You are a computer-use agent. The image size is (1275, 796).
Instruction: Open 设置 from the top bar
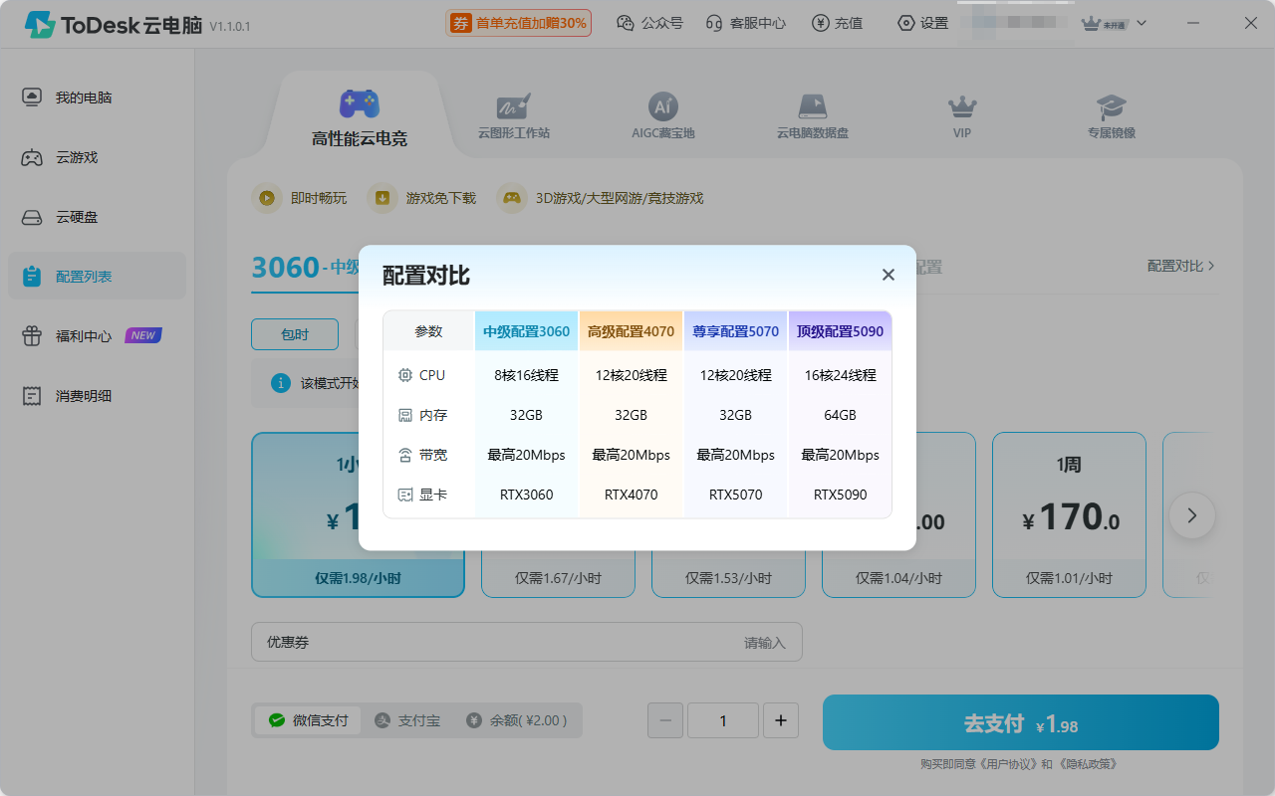click(922, 23)
